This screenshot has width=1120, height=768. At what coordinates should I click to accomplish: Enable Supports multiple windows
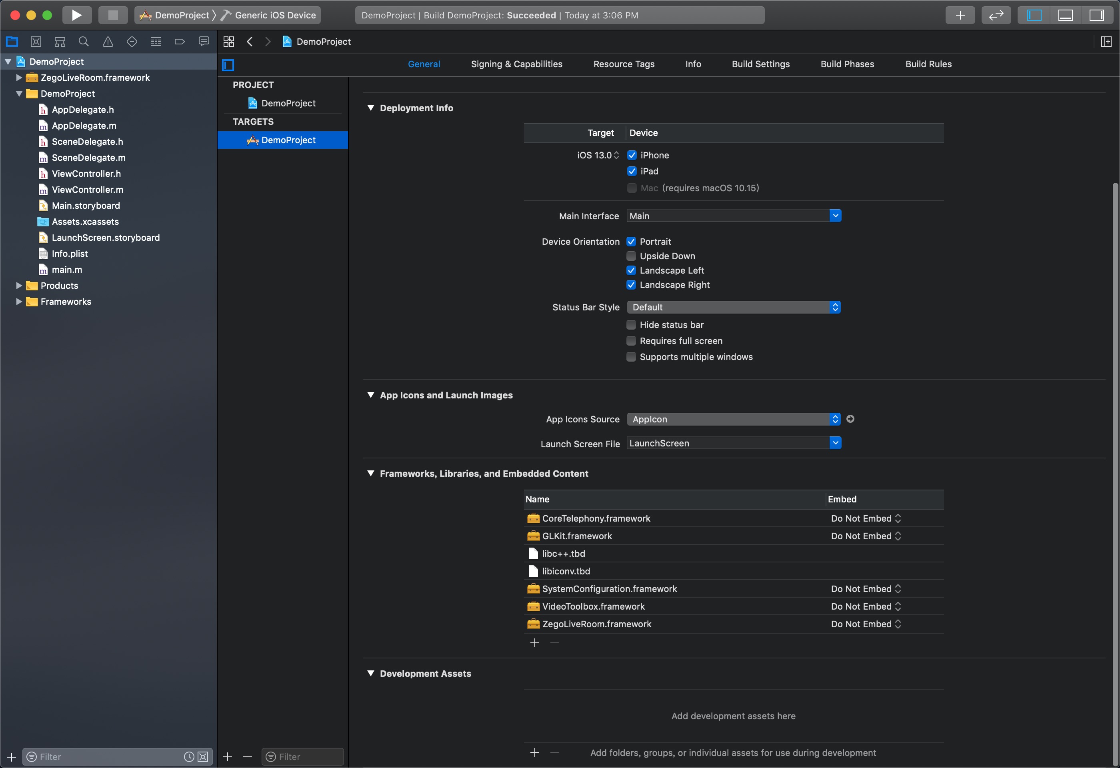tap(631, 356)
